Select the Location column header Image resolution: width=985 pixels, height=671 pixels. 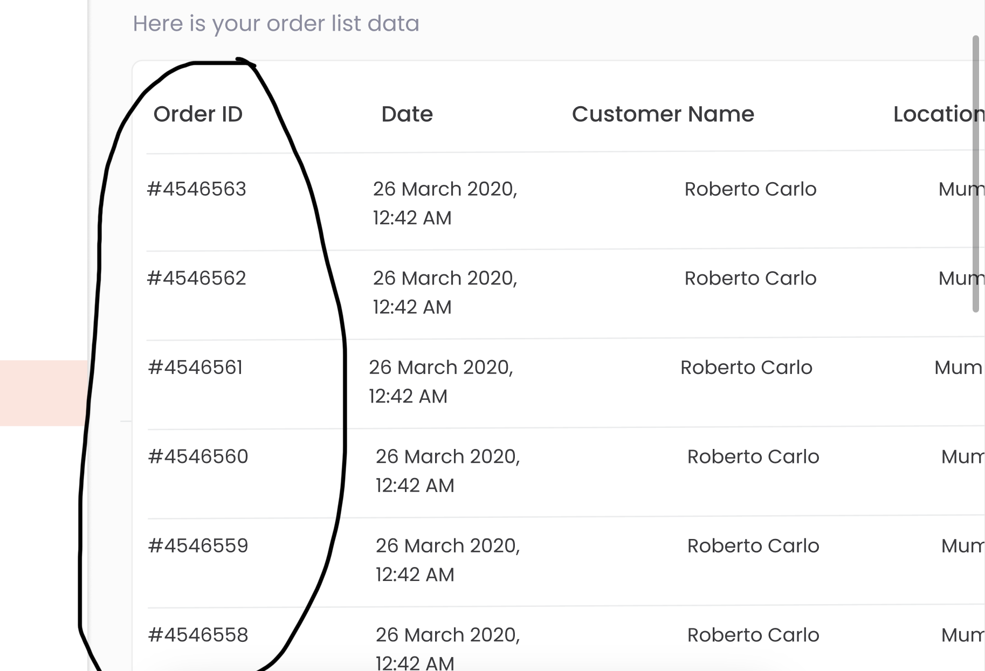pos(938,114)
